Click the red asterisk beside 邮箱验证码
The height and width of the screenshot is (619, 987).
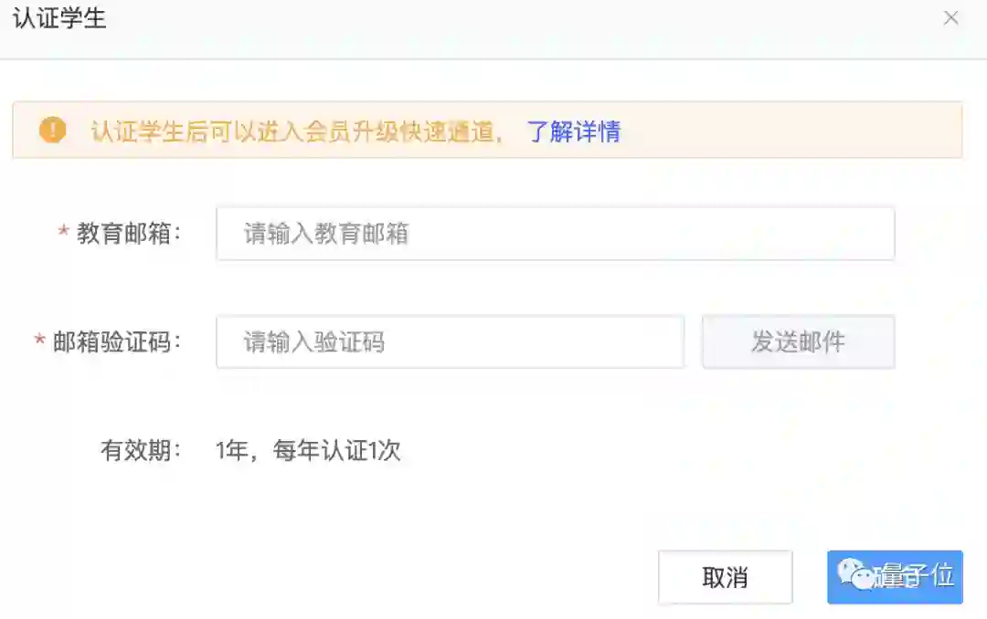[x=40, y=341]
